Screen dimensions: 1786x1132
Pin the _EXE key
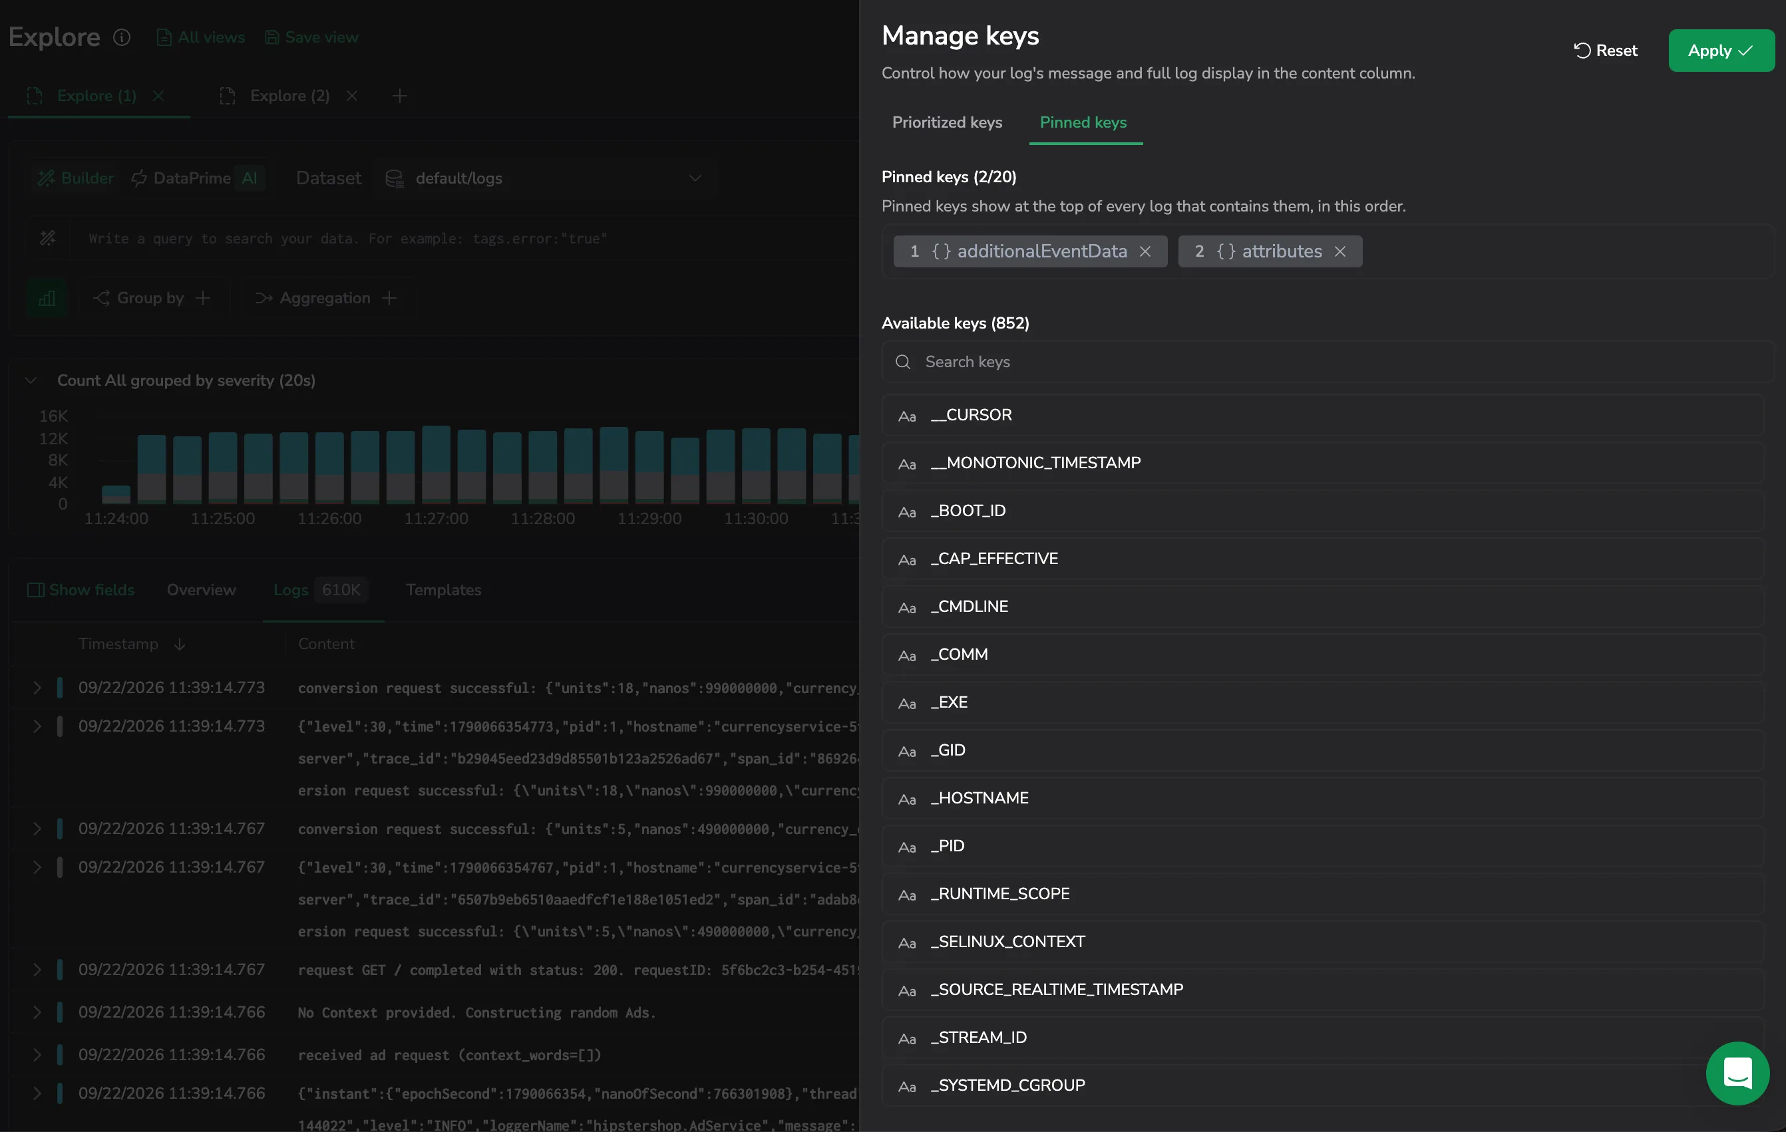(1322, 703)
